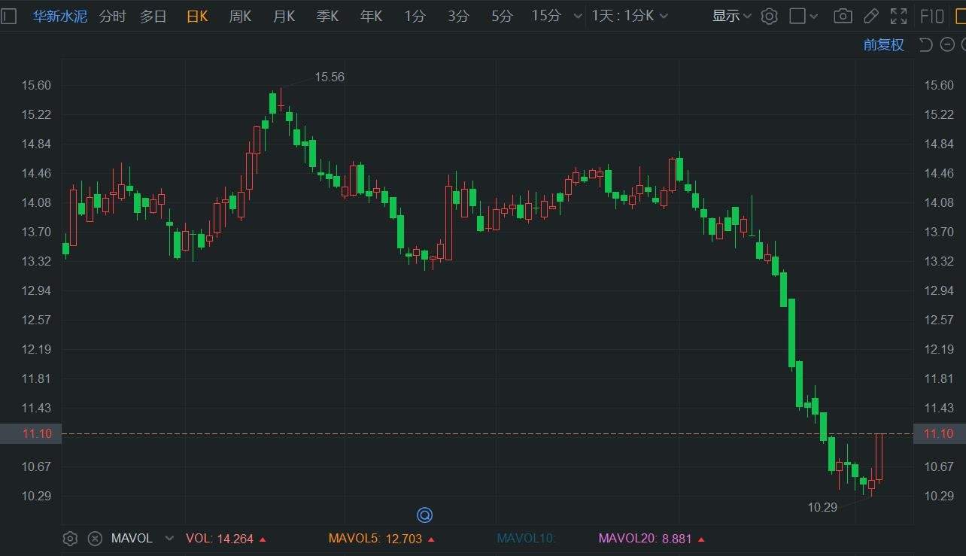Click the 15.22 label on left axis

[x=36, y=114]
